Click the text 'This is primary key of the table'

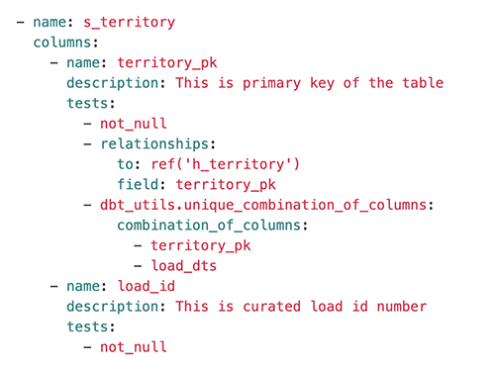coord(309,83)
